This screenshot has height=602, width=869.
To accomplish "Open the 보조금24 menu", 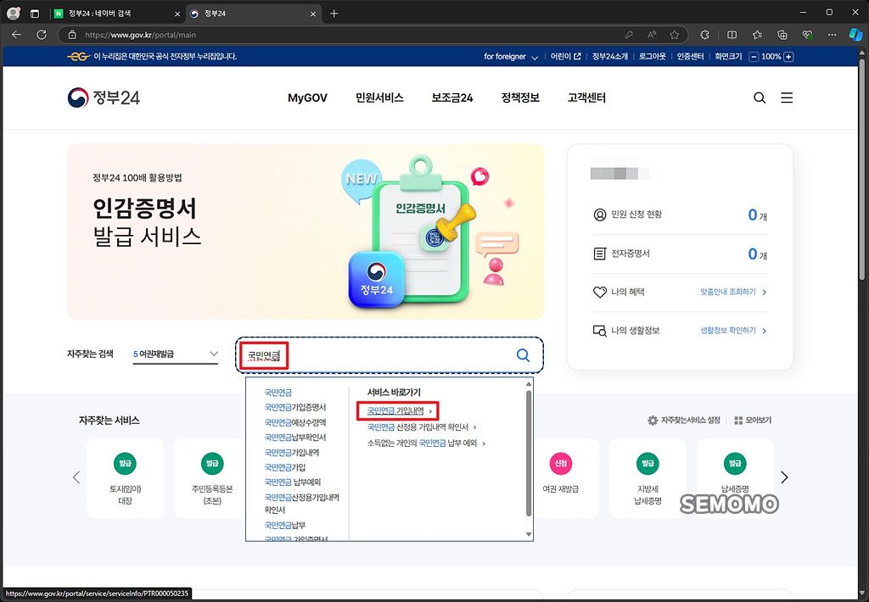I will tap(452, 98).
